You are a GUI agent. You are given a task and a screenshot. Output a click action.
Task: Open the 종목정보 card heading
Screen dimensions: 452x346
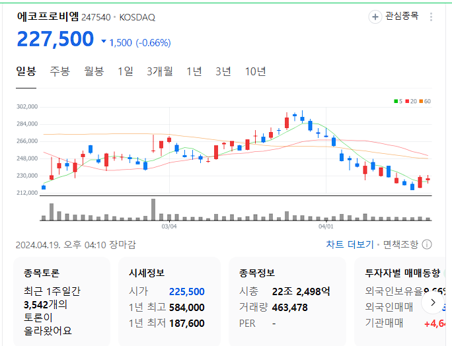(x=257, y=273)
